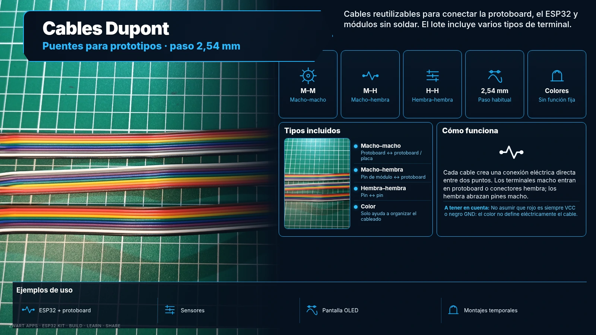The height and width of the screenshot is (335, 596).
Task: Click the gear icon above M–M
Action: click(x=308, y=76)
